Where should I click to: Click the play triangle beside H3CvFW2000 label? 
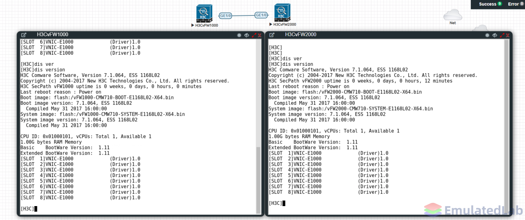coord(271,25)
